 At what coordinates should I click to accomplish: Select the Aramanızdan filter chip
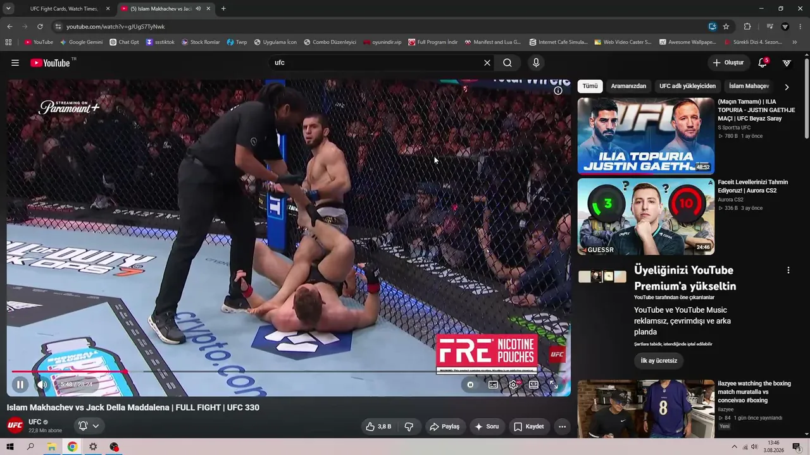628,86
